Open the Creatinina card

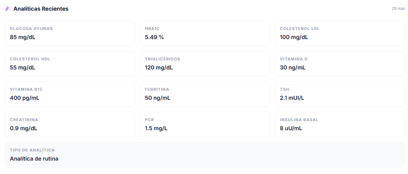pos(70,124)
